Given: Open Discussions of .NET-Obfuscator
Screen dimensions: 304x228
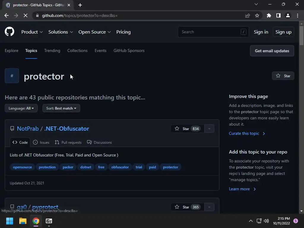Looking at the screenshot, I should point(99,142).
